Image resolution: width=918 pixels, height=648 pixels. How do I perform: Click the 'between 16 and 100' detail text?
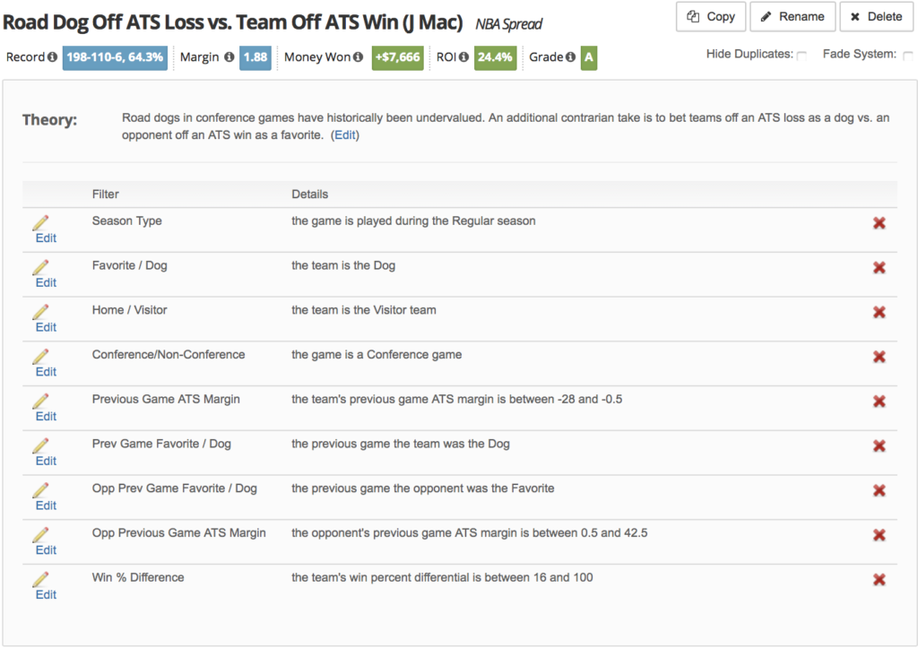point(442,576)
